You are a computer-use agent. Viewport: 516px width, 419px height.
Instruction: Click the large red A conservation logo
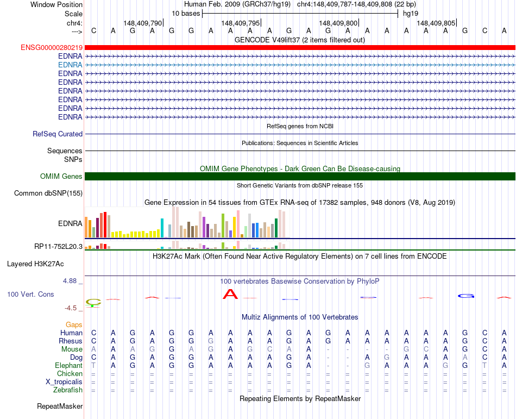(x=231, y=295)
